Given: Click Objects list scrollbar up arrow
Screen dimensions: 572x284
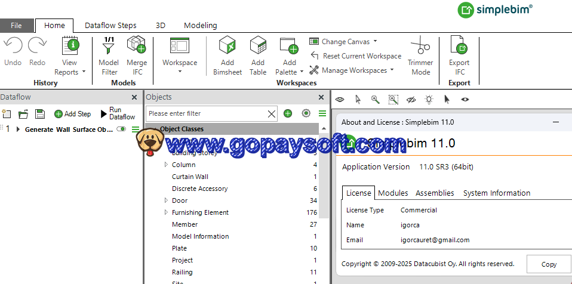Looking at the screenshot, I should point(324,129).
